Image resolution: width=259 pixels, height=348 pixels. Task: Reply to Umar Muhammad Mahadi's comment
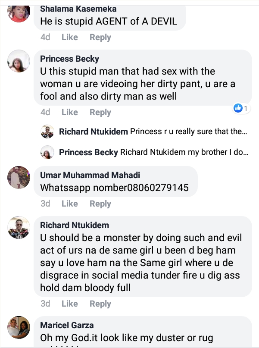coord(100,204)
